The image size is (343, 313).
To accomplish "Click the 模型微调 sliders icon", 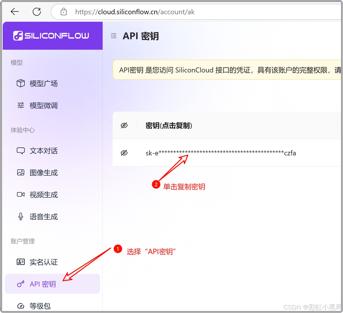I will click(21, 105).
